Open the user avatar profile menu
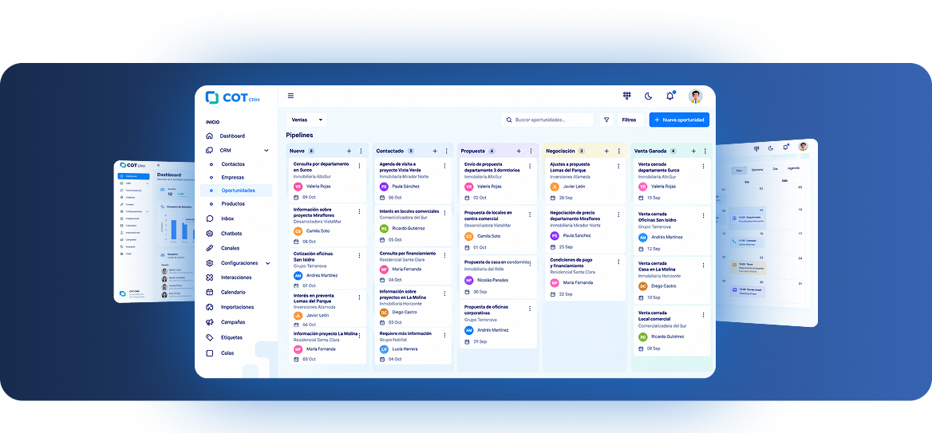 pyautogui.click(x=696, y=96)
